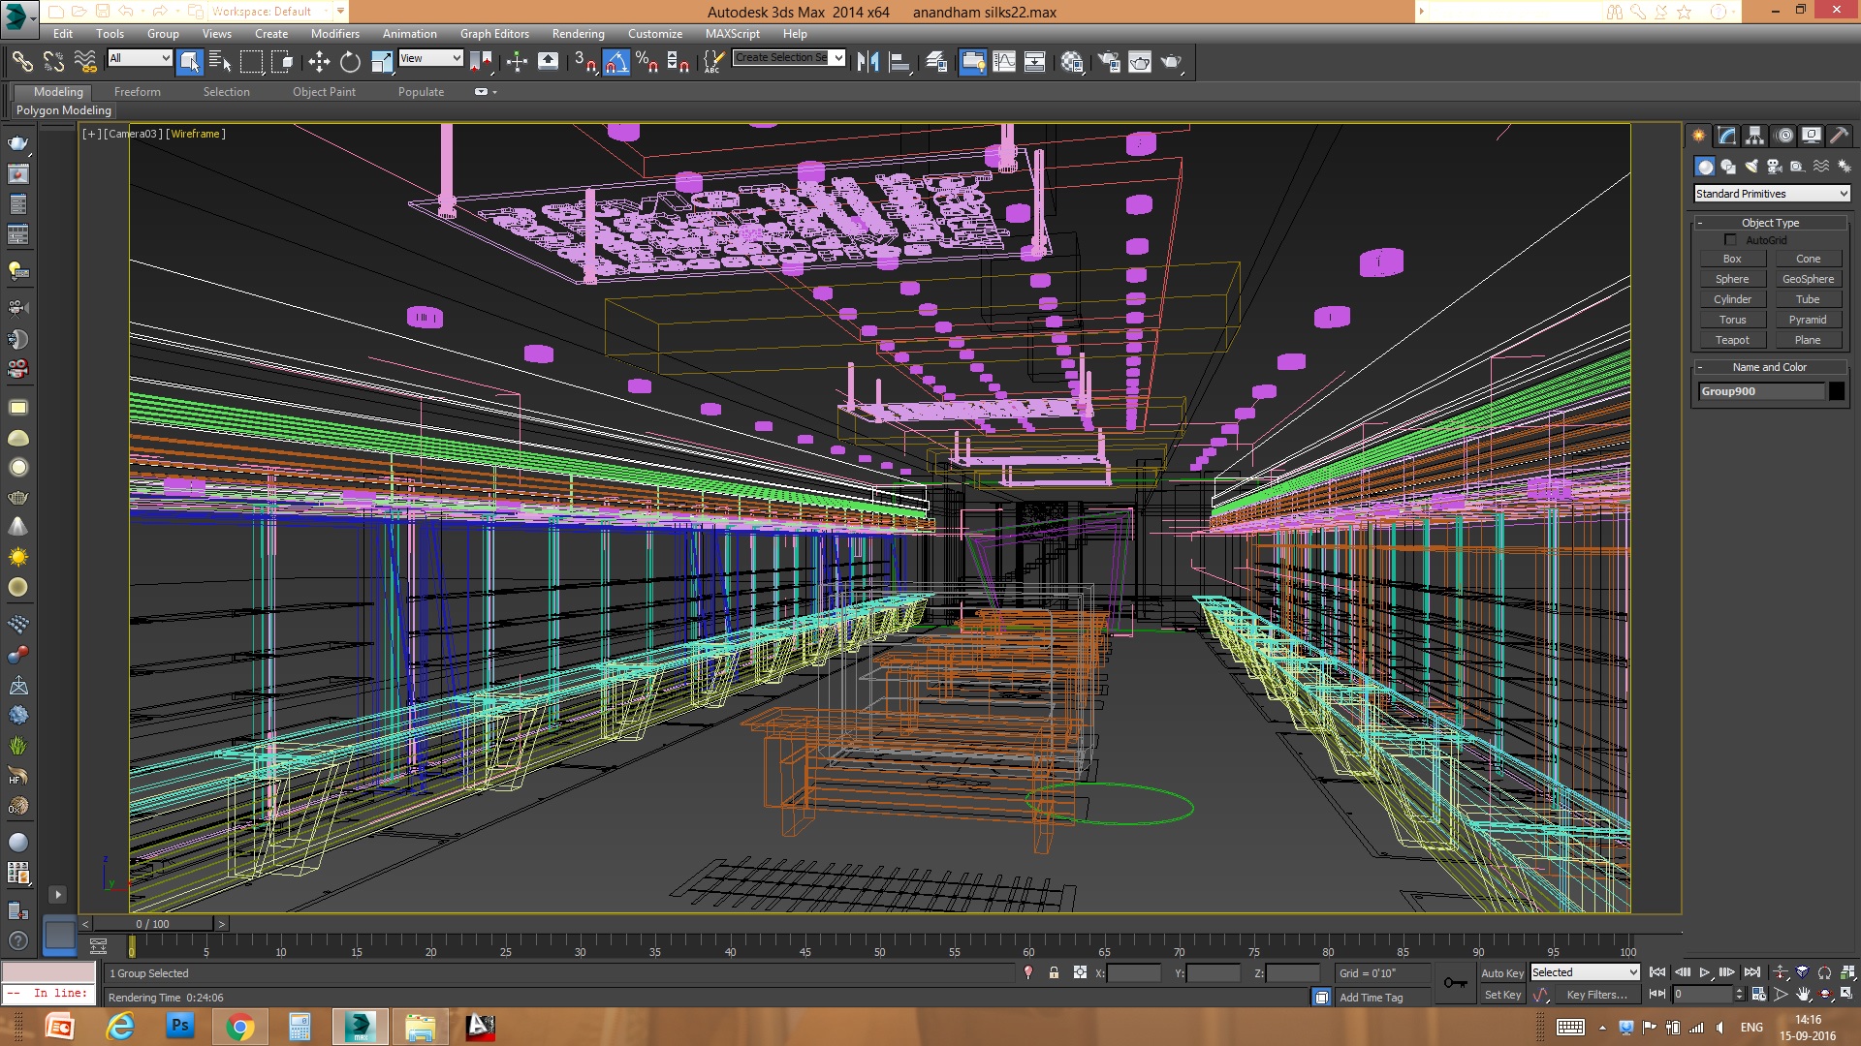This screenshot has width=1861, height=1046.
Task: Click the Select by Name icon
Action: pos(220,62)
